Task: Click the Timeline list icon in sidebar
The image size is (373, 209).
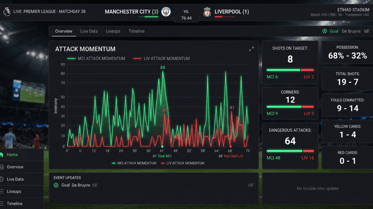Action: coord(2,204)
